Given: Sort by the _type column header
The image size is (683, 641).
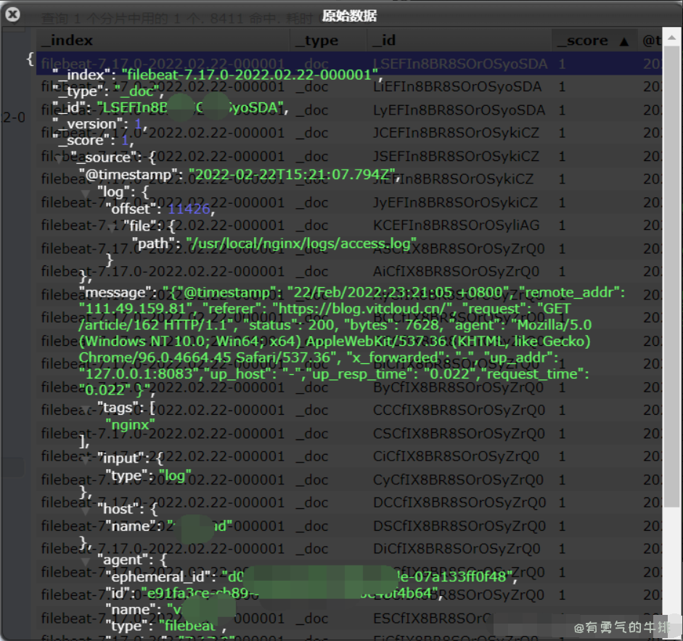Looking at the screenshot, I should 328,41.
